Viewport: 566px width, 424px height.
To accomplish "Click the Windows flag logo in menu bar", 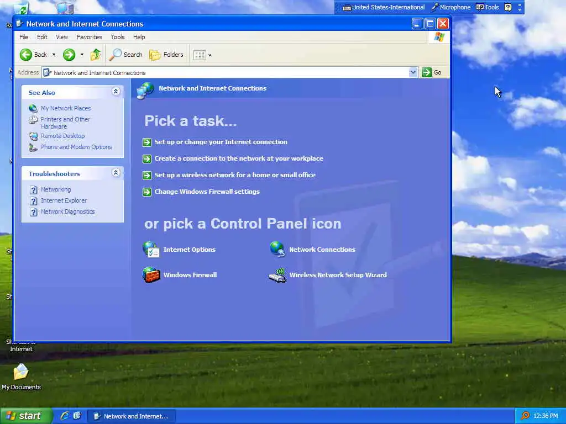I will pyautogui.click(x=439, y=37).
